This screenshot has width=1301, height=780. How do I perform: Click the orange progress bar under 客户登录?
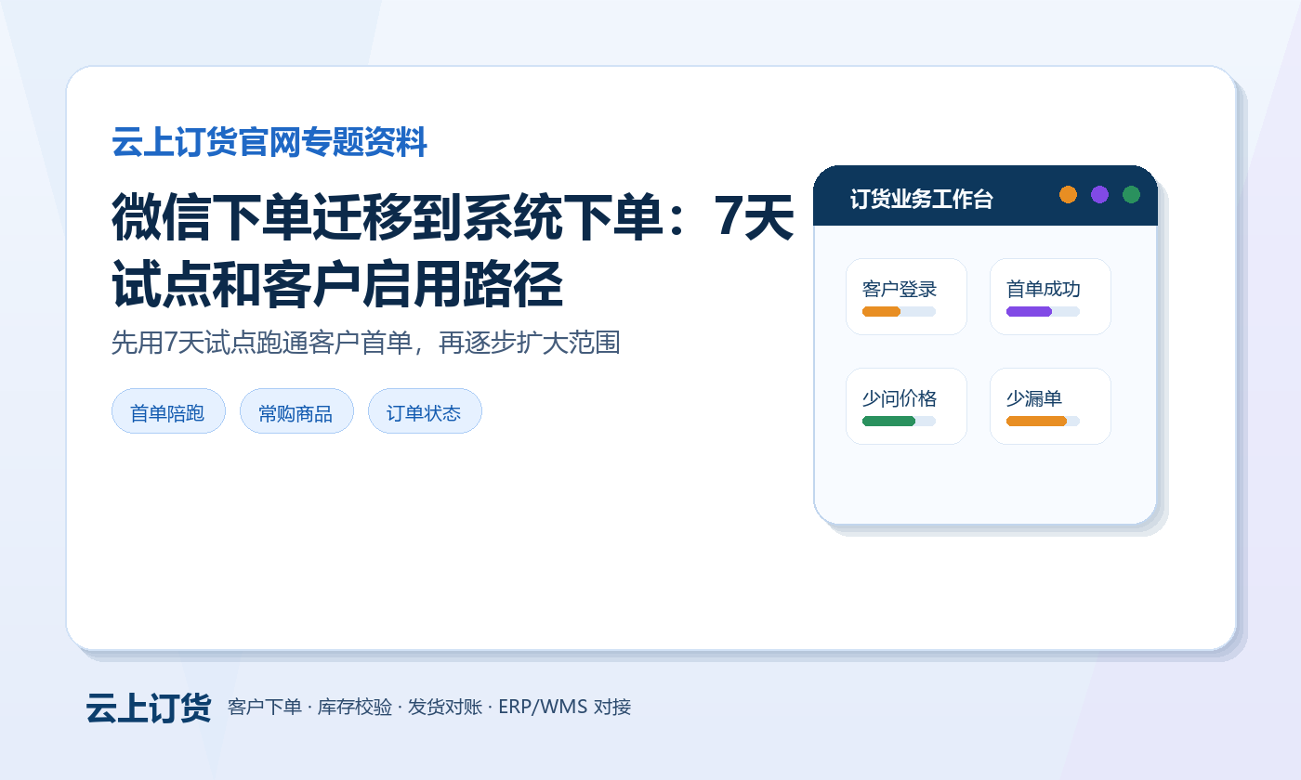coord(882,311)
